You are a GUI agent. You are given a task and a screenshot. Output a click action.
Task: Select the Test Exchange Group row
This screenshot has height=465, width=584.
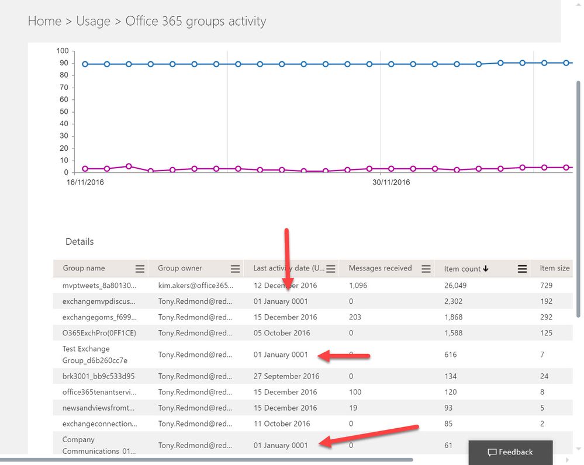[175, 355]
